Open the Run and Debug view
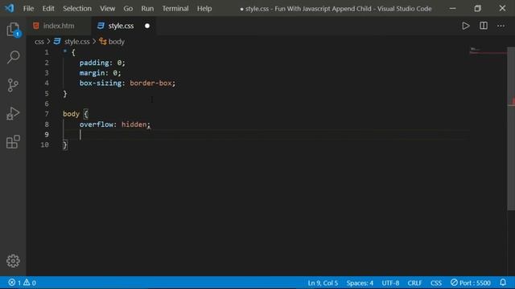This screenshot has height=289, width=515. coord(13,113)
